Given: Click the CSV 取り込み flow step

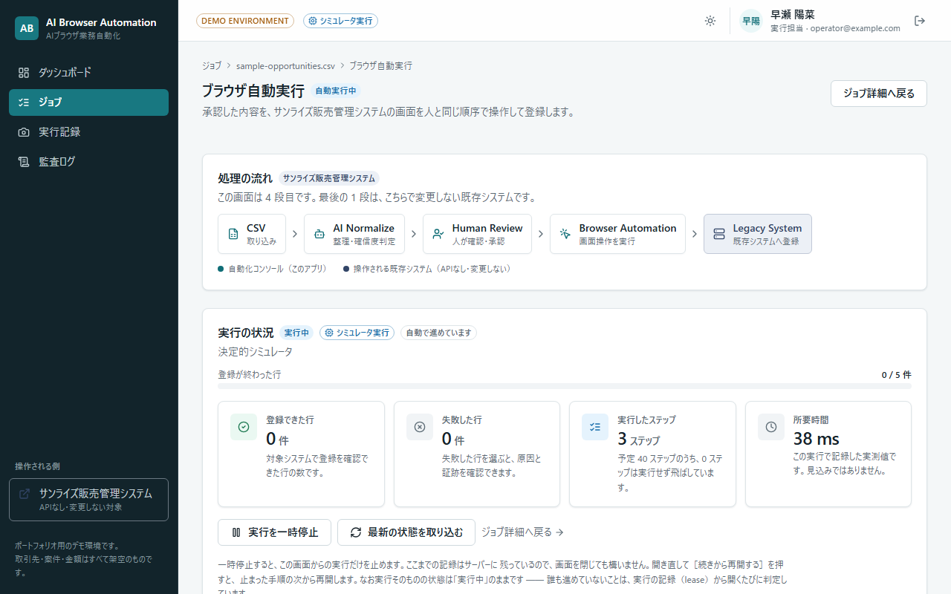Looking at the screenshot, I should coord(252,234).
